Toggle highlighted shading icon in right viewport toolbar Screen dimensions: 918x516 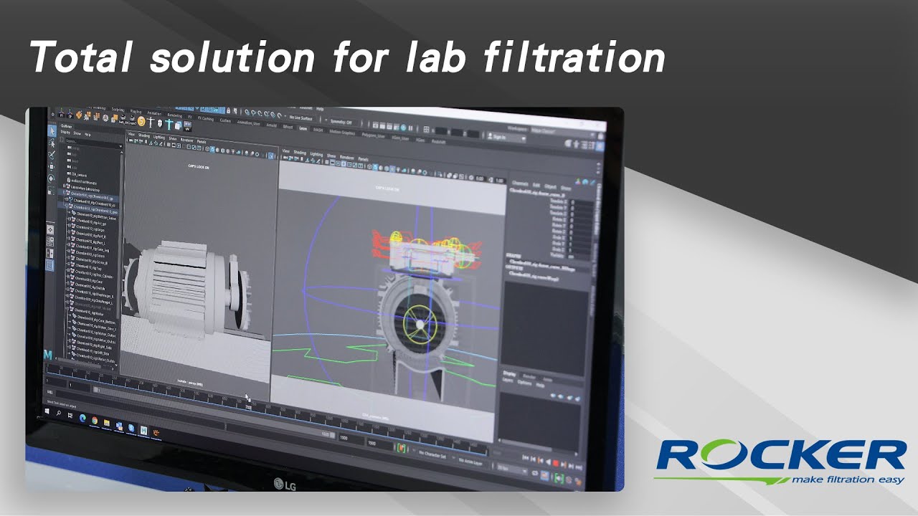(x=375, y=167)
